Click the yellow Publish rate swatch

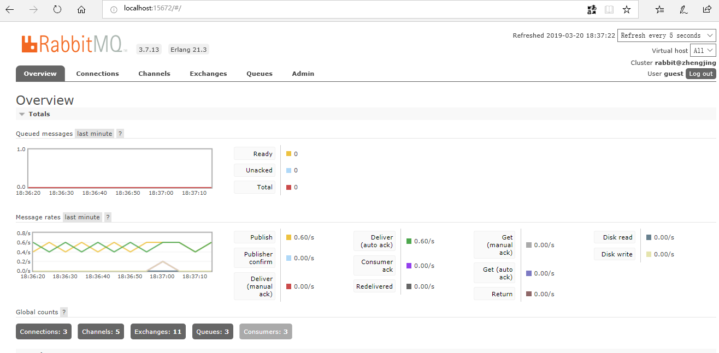(x=289, y=237)
